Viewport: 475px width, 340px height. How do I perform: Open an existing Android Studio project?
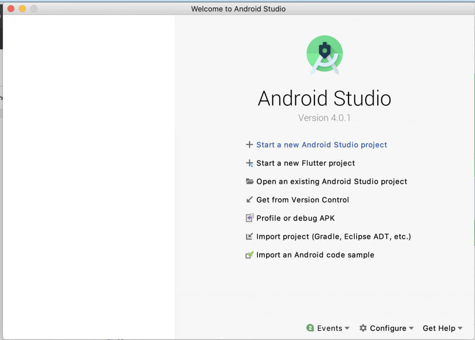coord(332,181)
